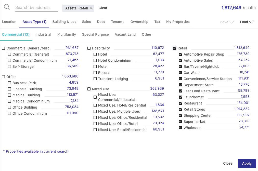Apply the selected asset filters

pyautogui.click(x=247, y=164)
